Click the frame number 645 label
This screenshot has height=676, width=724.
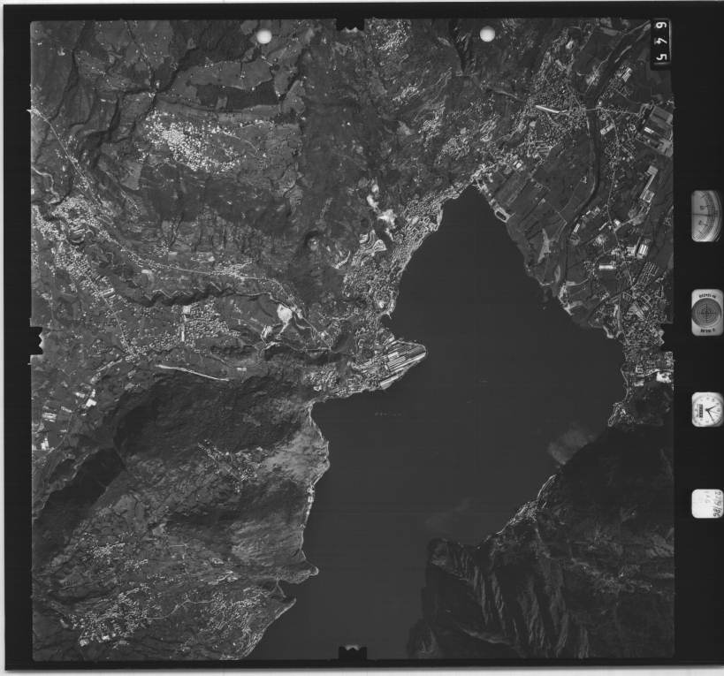click(x=660, y=42)
